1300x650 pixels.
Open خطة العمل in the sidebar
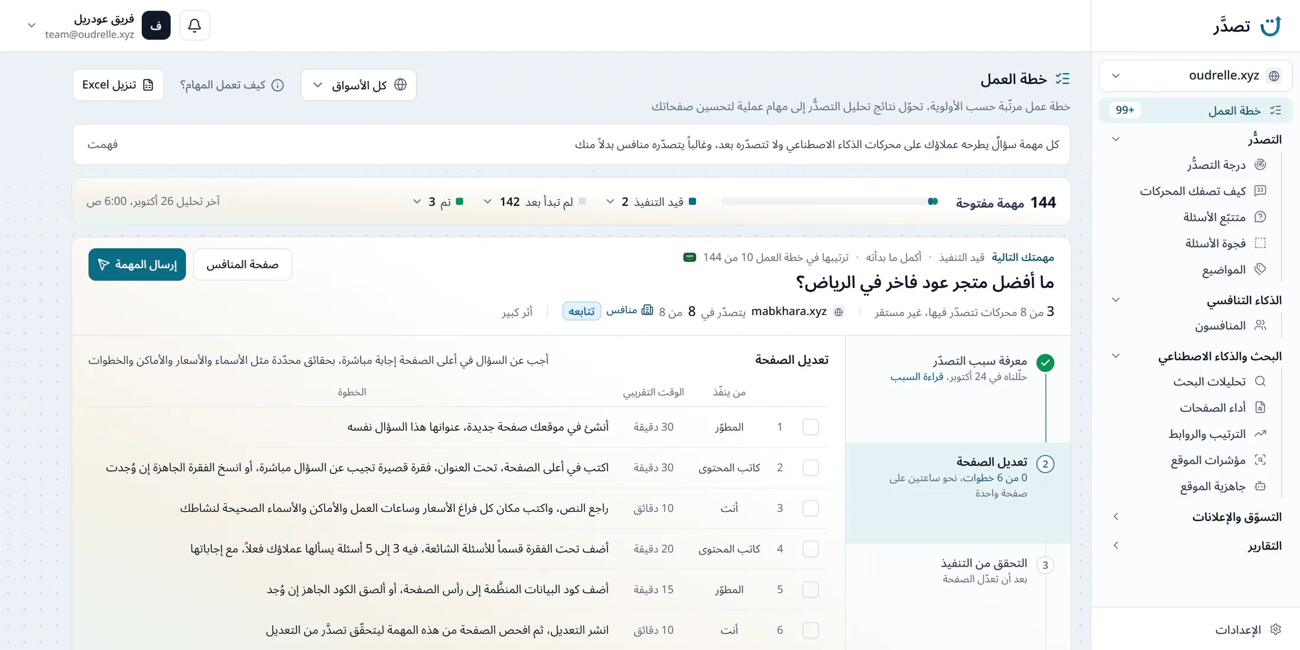(x=1195, y=110)
